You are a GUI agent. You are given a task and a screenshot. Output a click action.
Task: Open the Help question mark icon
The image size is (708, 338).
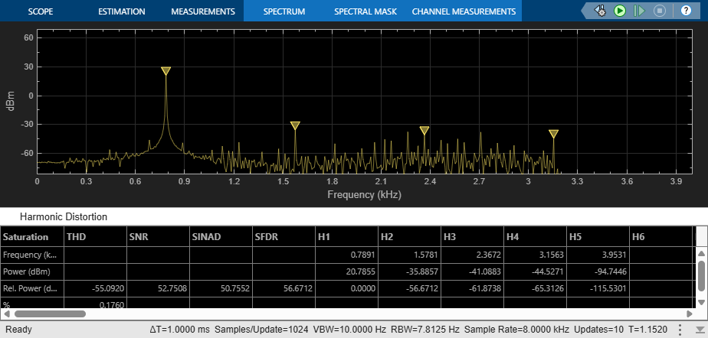click(686, 11)
